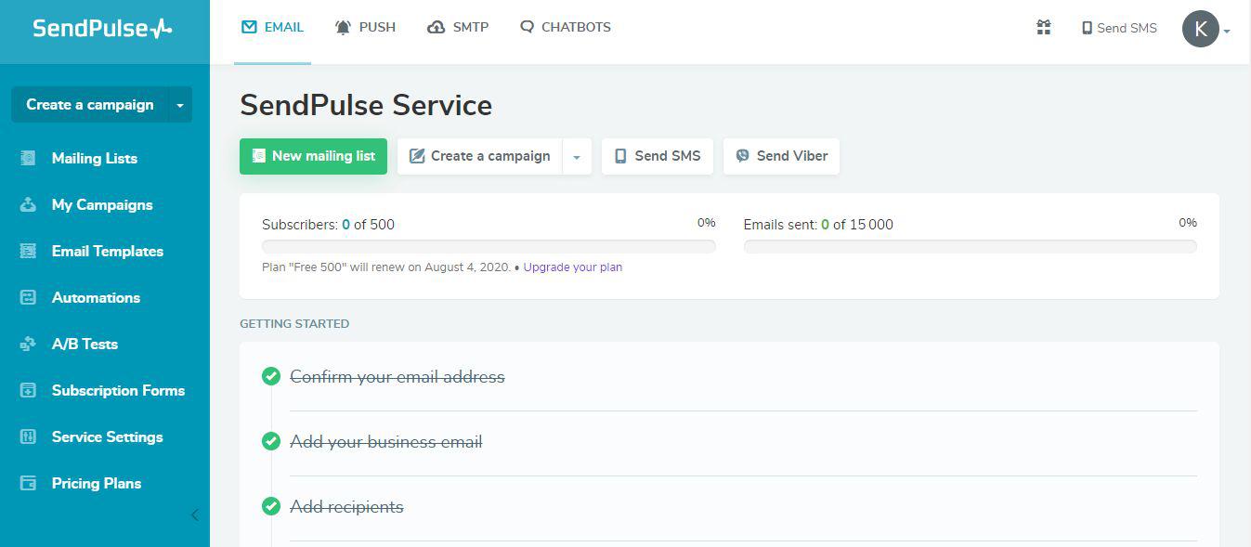Click green check beside Add your business email
1251x547 pixels.
[271, 441]
